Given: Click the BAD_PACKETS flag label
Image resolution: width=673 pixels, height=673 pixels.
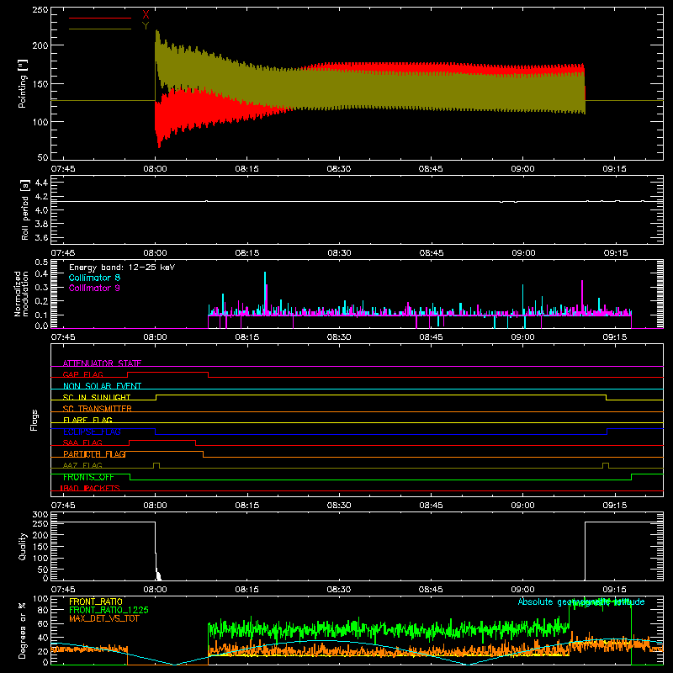Looking at the screenshot, I should [x=90, y=488].
